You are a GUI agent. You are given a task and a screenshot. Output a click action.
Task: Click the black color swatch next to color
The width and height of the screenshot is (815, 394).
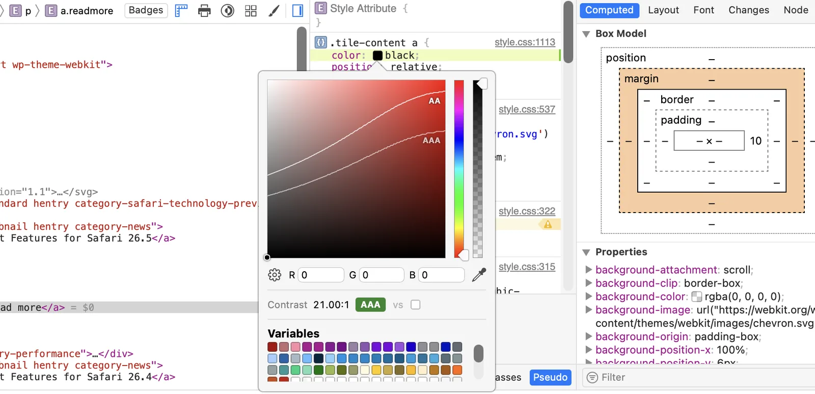(377, 55)
